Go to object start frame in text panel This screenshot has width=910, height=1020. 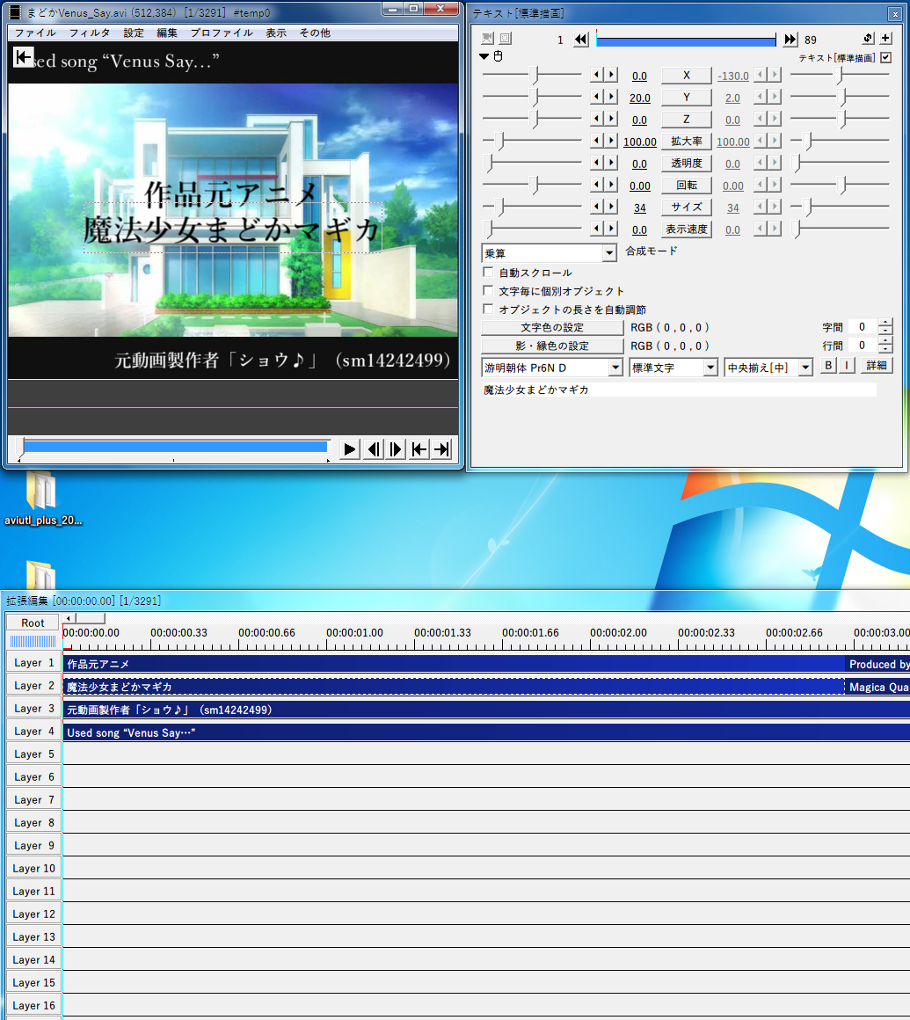click(x=581, y=40)
